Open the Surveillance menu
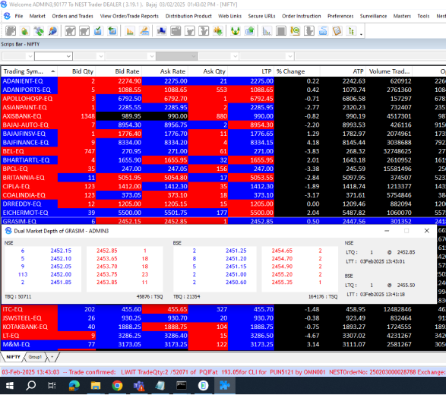 click(373, 16)
